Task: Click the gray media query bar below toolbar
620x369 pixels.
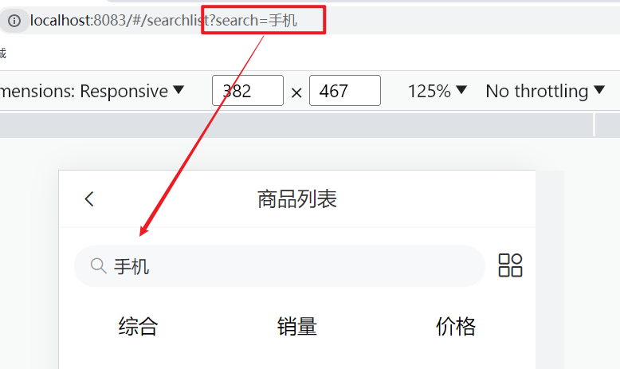Action: [295, 125]
